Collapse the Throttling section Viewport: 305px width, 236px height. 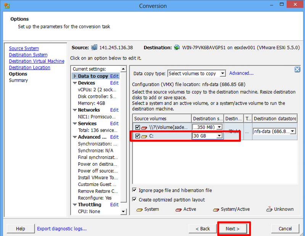point(75,205)
